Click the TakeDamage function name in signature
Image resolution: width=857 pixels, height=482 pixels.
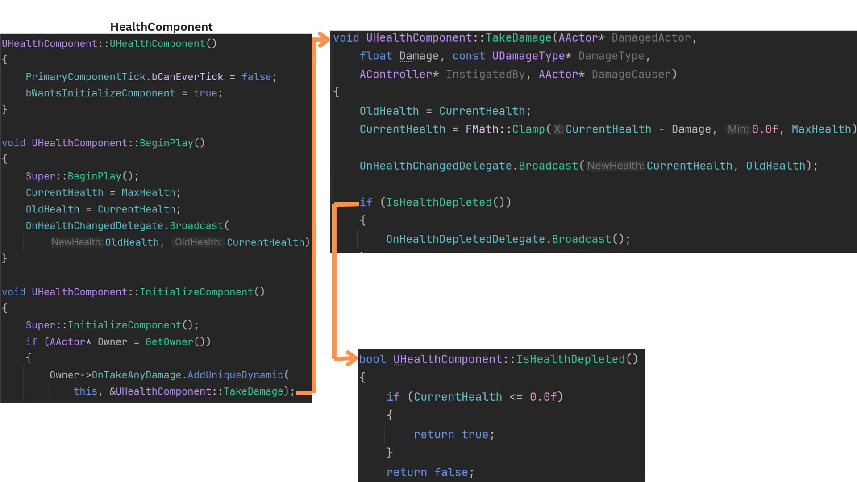coord(518,38)
